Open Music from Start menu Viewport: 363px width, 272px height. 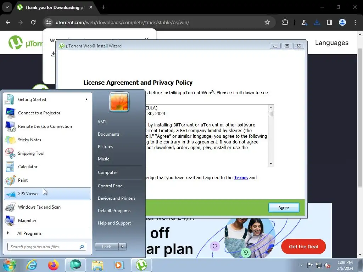click(x=104, y=159)
